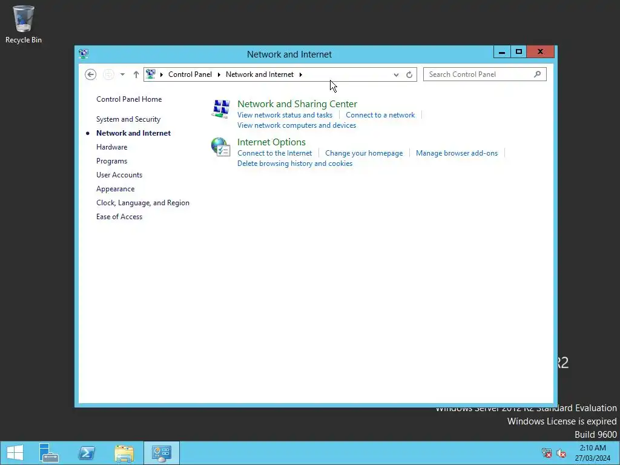Select the Network and Internet breadcrumb

[x=259, y=74]
